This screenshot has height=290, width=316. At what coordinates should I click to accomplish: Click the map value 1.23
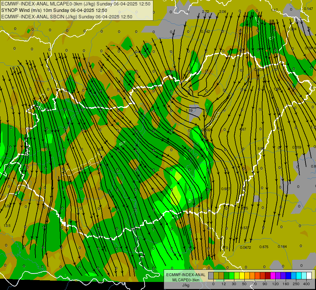[x=277, y=89]
